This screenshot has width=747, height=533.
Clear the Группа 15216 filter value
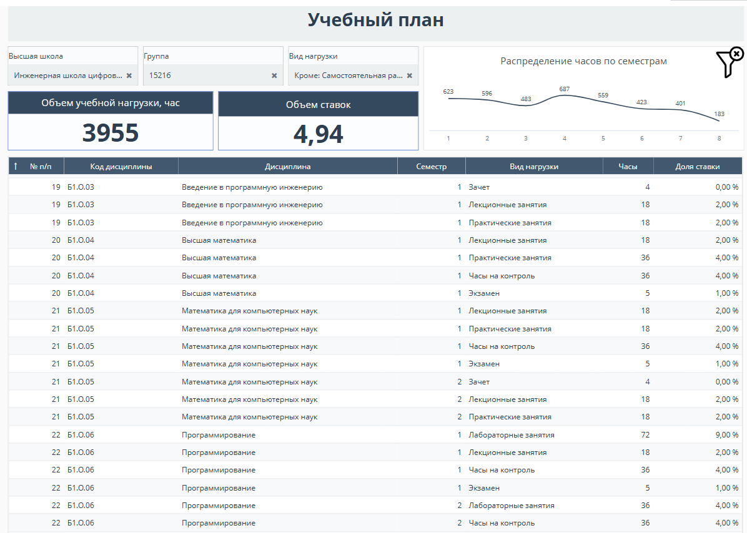(x=274, y=76)
